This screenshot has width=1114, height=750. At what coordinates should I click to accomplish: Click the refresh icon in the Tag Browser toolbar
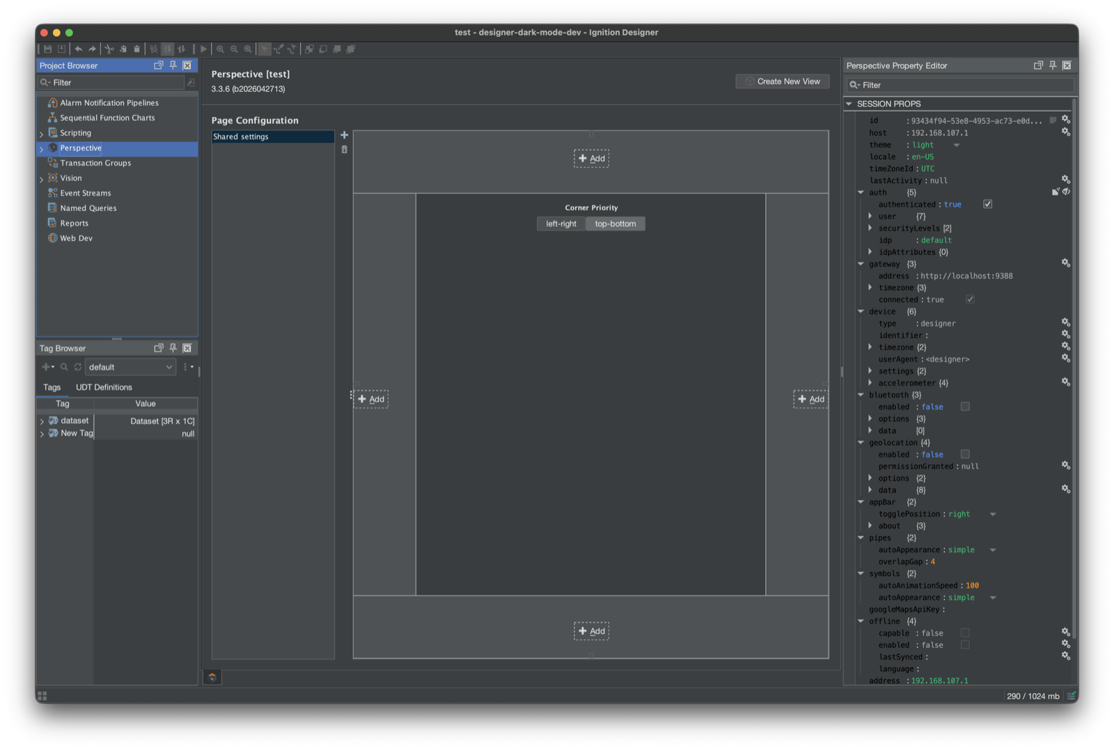coord(78,367)
